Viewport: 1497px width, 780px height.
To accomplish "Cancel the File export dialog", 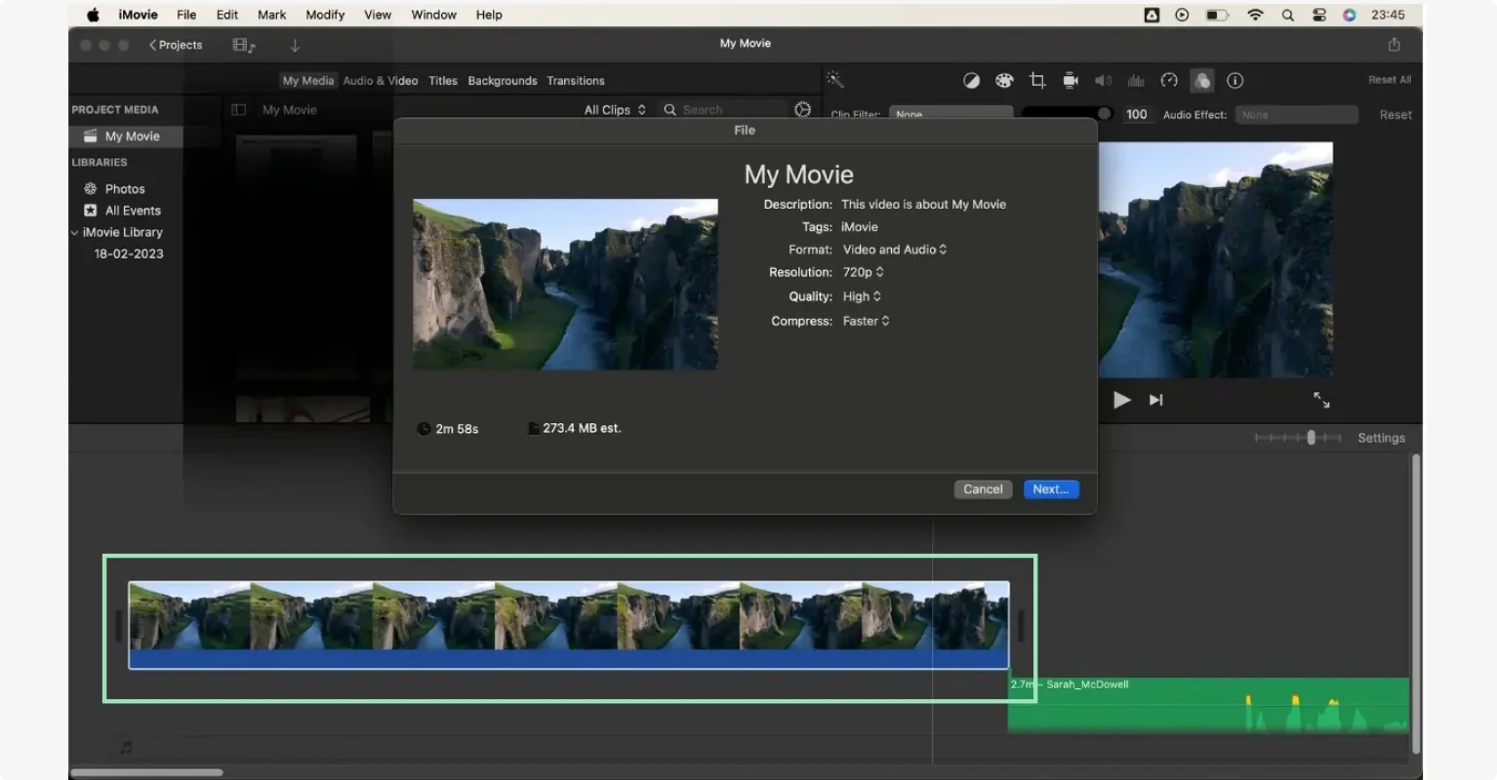I will [x=983, y=488].
